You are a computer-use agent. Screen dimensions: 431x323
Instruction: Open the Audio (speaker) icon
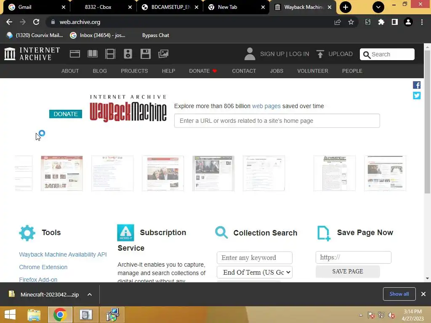pyautogui.click(x=128, y=54)
